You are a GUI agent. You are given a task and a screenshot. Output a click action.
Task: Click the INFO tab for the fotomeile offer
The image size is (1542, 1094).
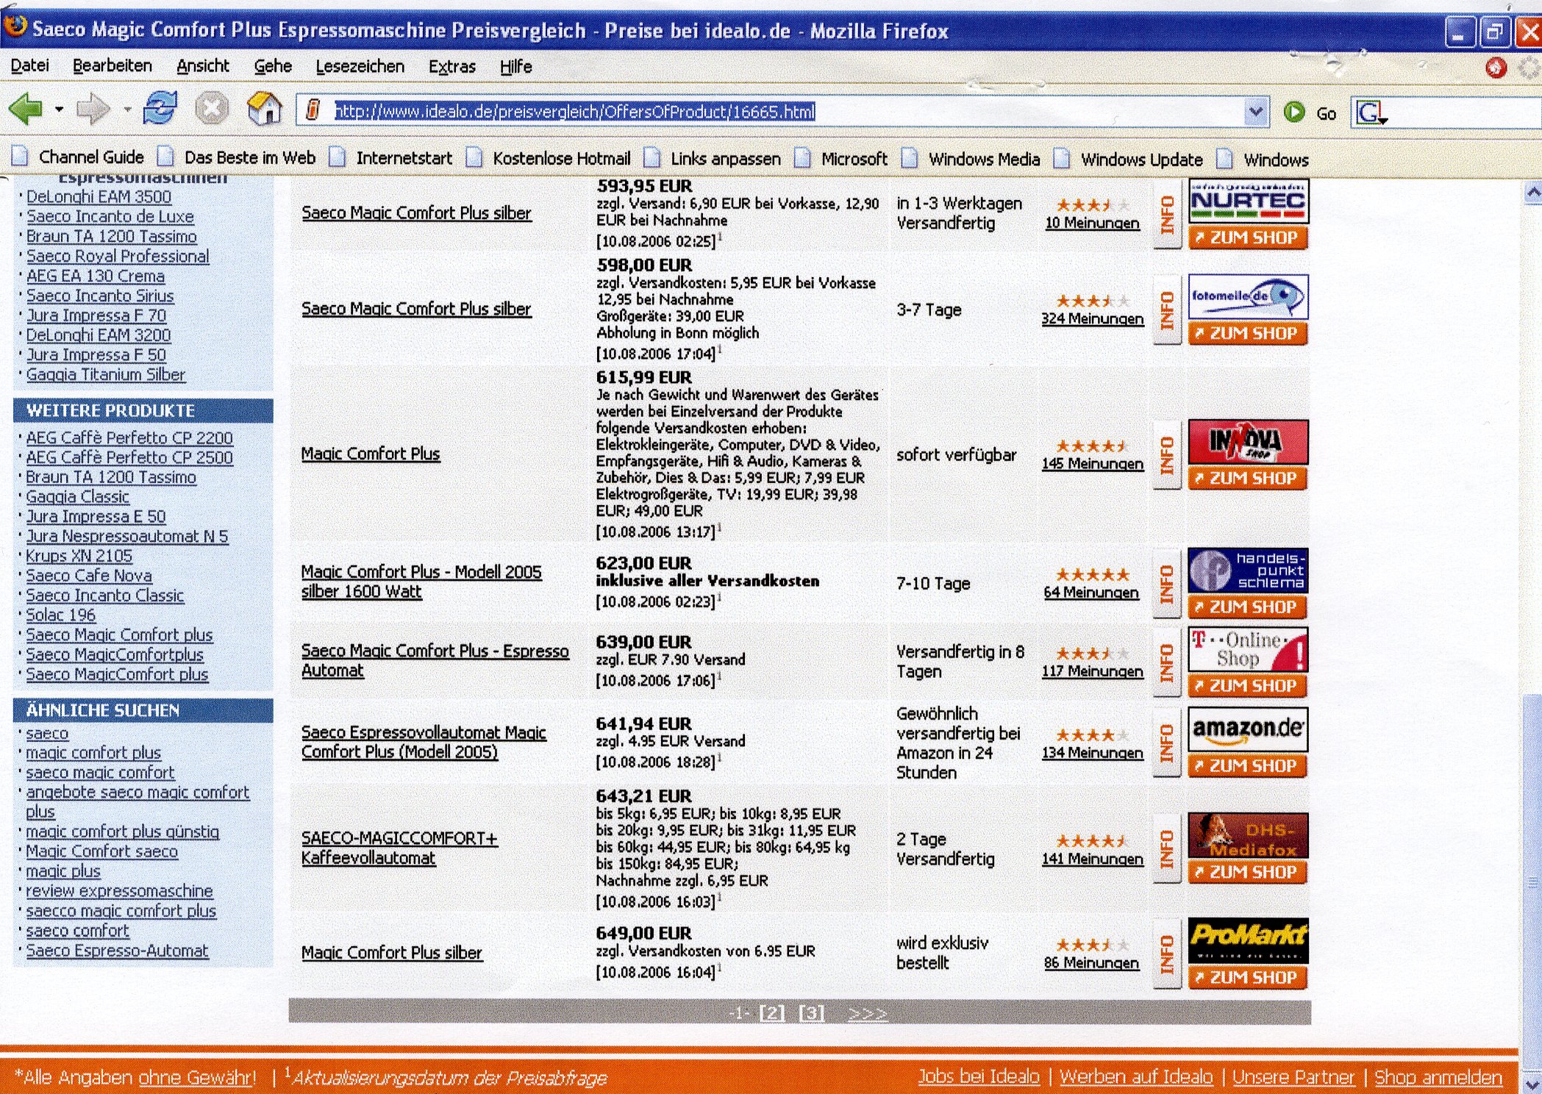click(1167, 310)
